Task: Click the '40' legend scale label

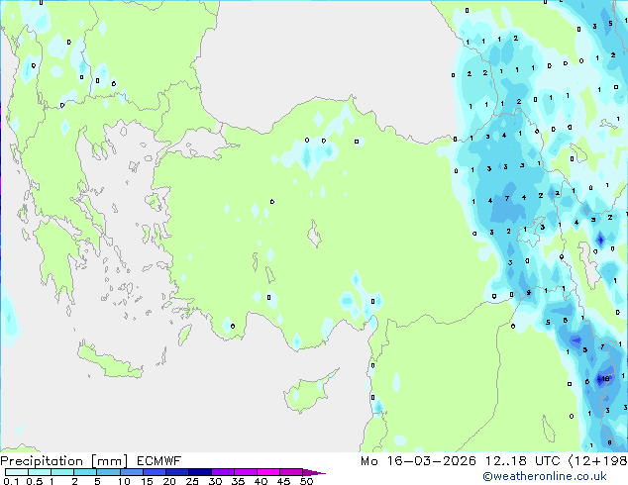Action: click(261, 481)
